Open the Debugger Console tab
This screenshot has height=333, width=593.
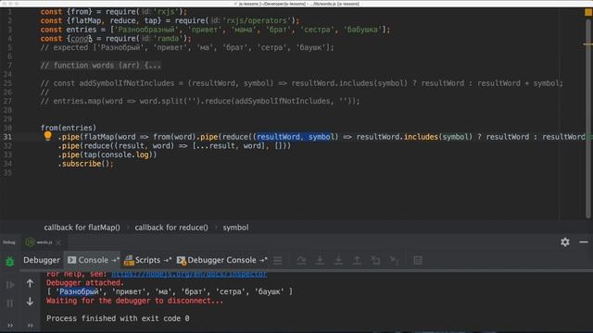coord(222,260)
